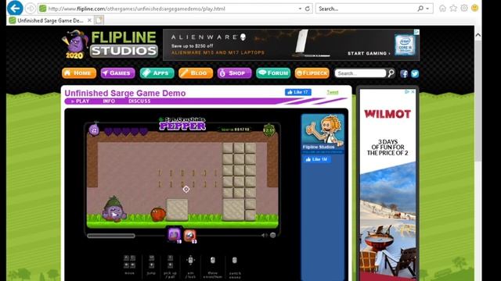Click the scrollbar up arrow
The image size is (501, 281).
click(478, 35)
